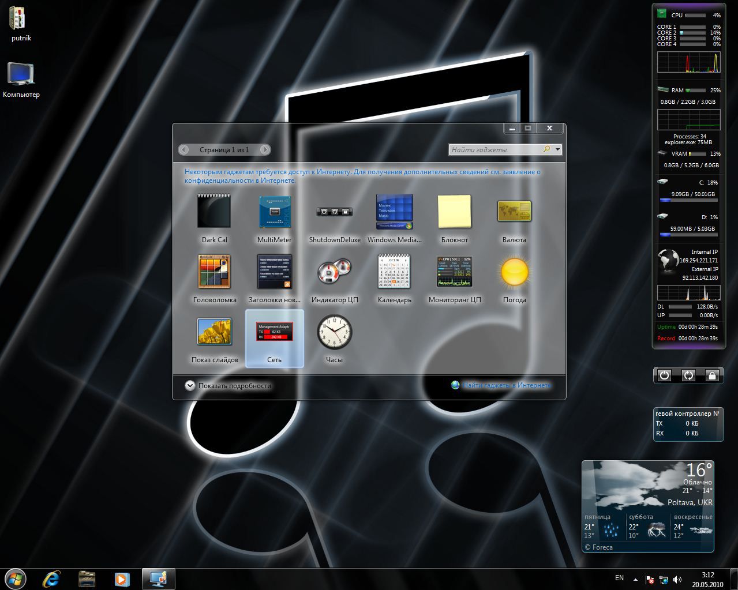Select the Календарь calendar gadget
This screenshot has width=738, height=590.
394,271
